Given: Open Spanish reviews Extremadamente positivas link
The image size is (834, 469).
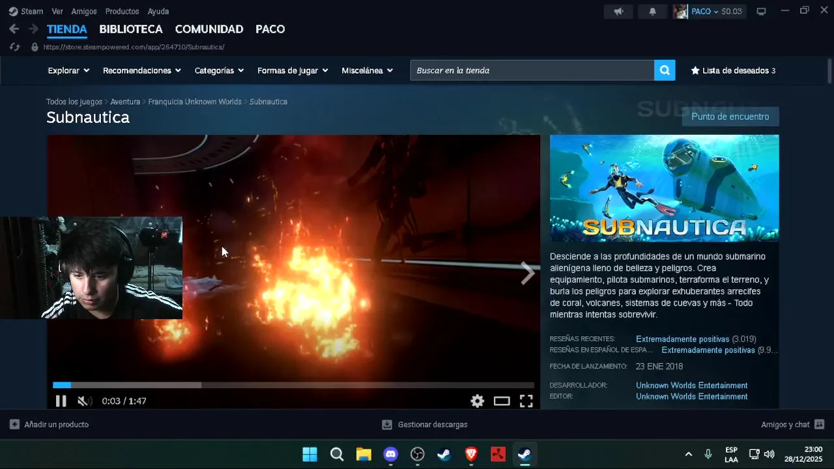Looking at the screenshot, I should click(708, 350).
